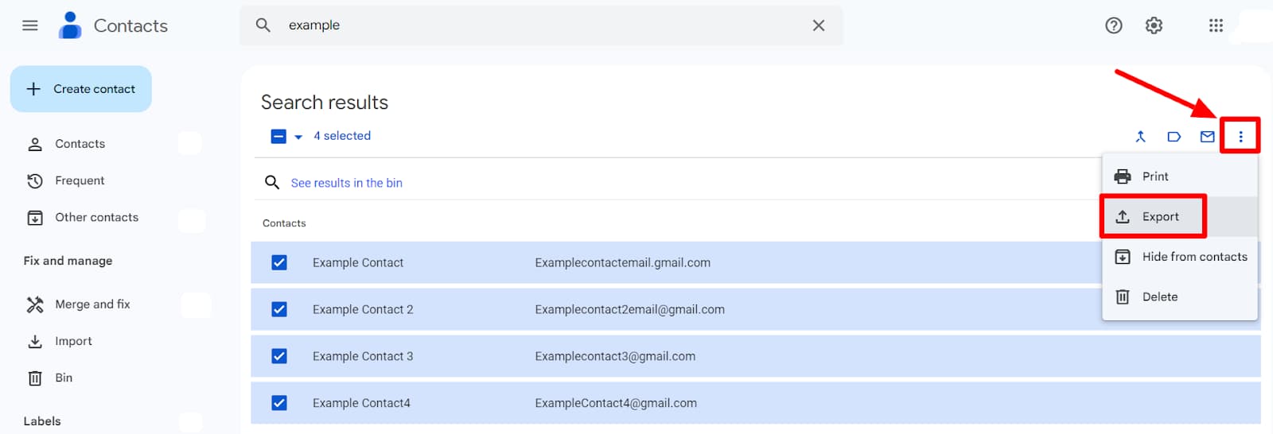Choose Print from the menu
1273x434 pixels.
[x=1179, y=176]
